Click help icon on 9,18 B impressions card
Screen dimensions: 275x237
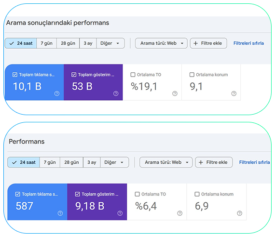(x=120, y=213)
